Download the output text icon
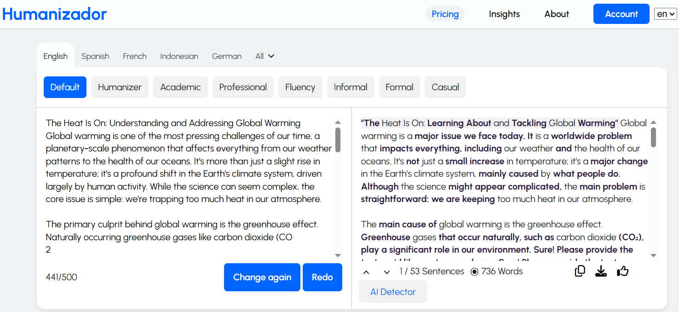Screen dimensions: 679x312 [601, 272]
